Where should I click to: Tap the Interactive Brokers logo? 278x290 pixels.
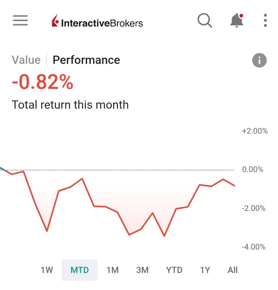(97, 22)
